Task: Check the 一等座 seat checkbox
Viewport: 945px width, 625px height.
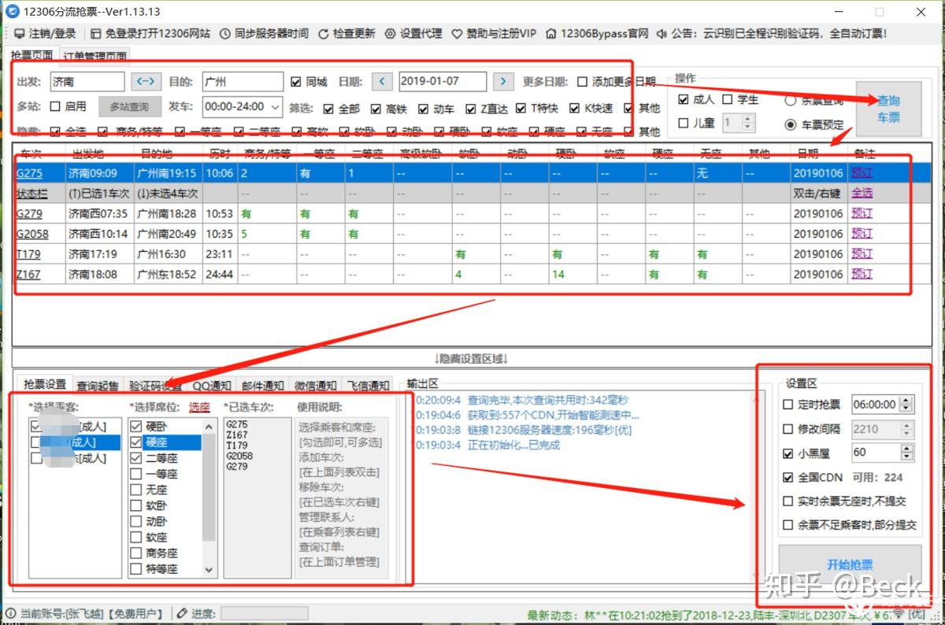Action: tap(135, 474)
